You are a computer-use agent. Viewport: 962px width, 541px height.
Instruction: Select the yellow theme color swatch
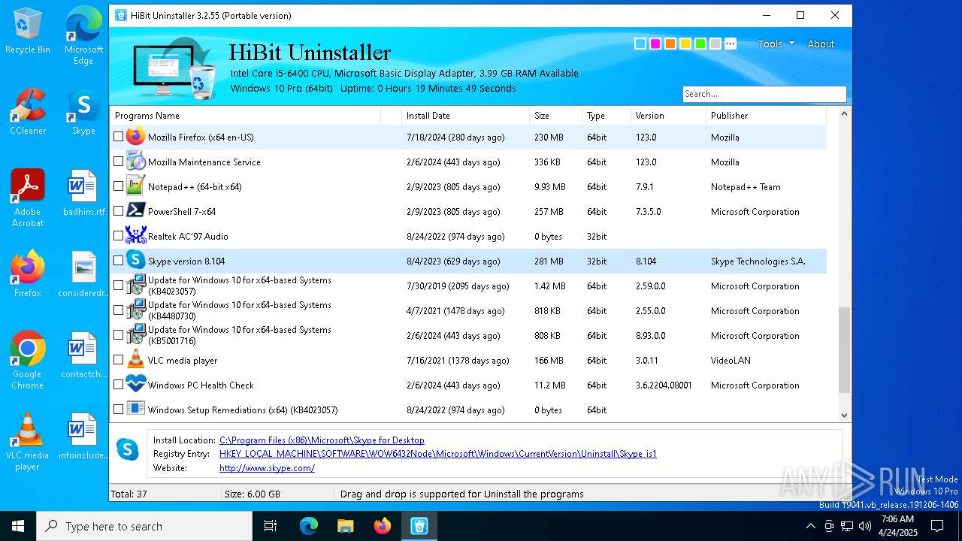(x=685, y=44)
